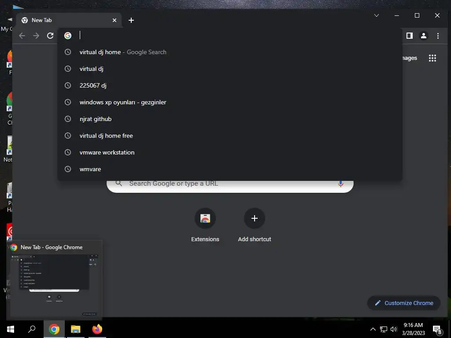Show hidden tray icons chevron
Screen dimensions: 451x338
point(373,329)
